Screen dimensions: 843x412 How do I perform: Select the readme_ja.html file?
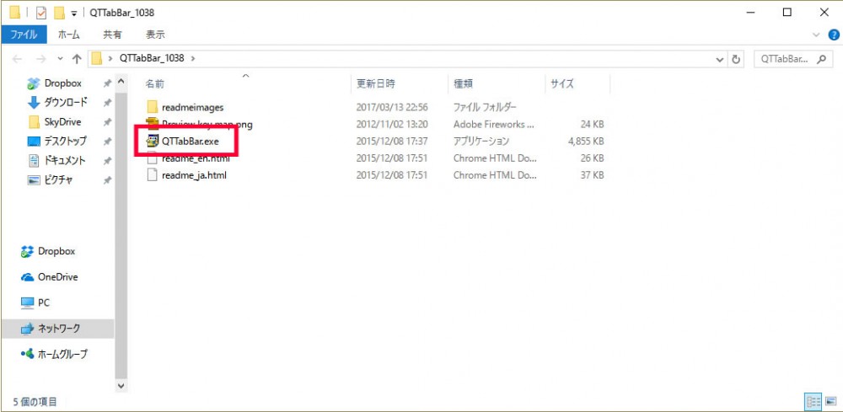tap(194, 175)
